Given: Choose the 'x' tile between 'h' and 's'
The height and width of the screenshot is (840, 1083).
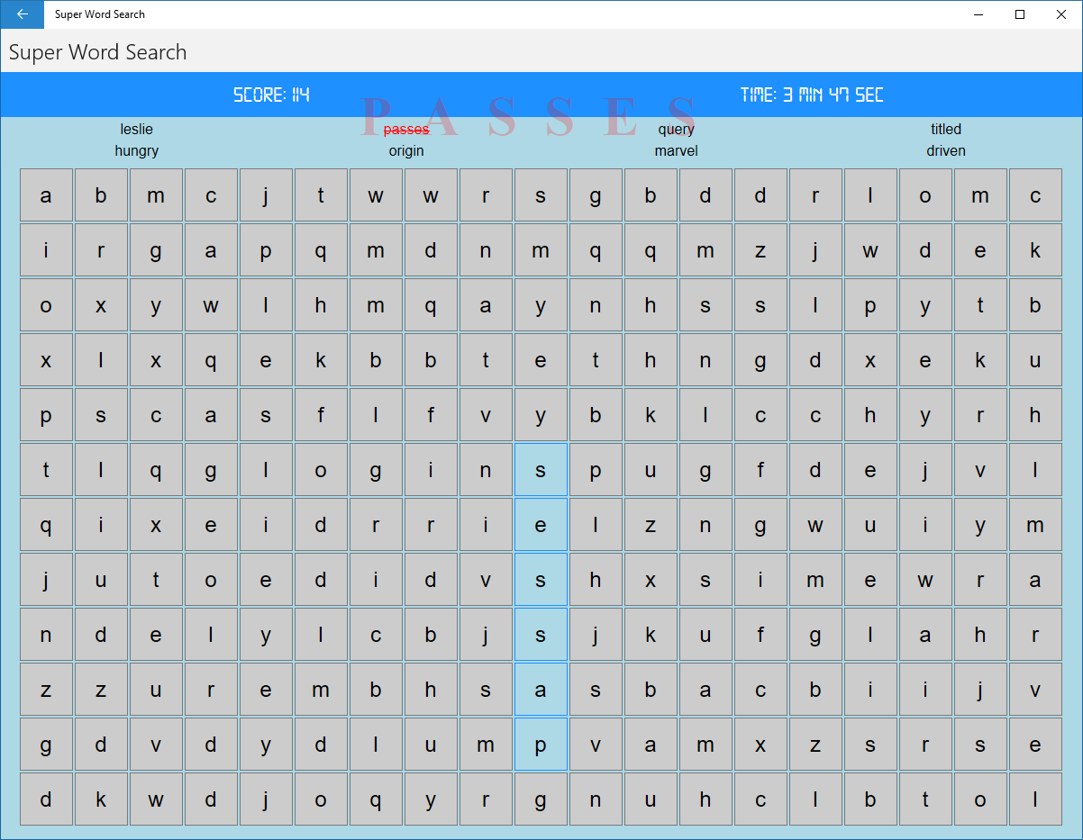Looking at the screenshot, I should click(x=651, y=580).
